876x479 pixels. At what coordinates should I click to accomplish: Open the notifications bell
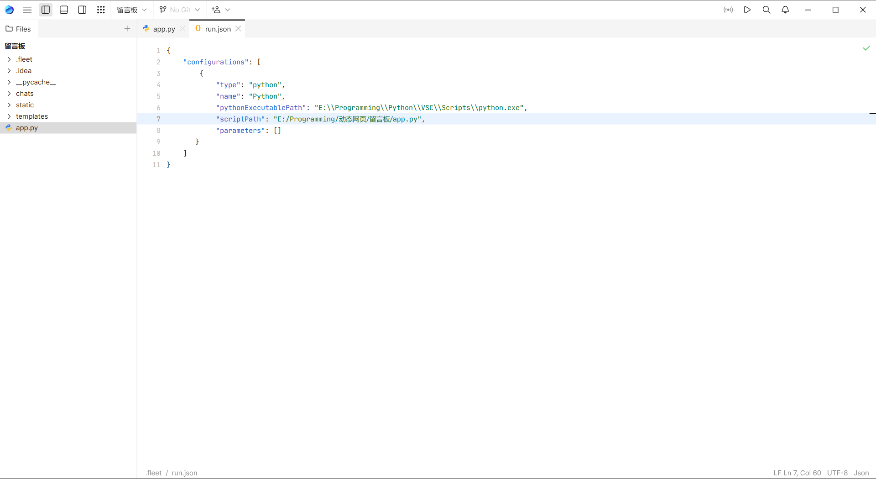point(785,10)
